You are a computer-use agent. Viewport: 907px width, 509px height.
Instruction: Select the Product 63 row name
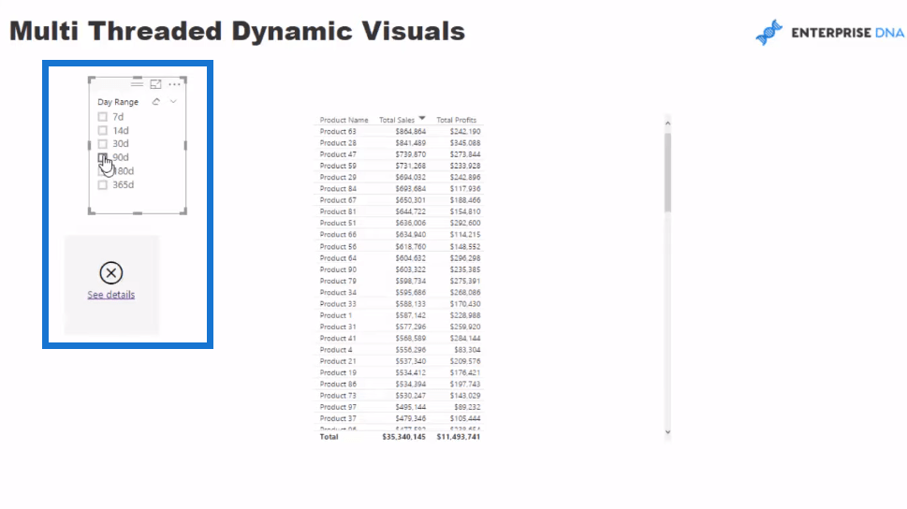[338, 131]
